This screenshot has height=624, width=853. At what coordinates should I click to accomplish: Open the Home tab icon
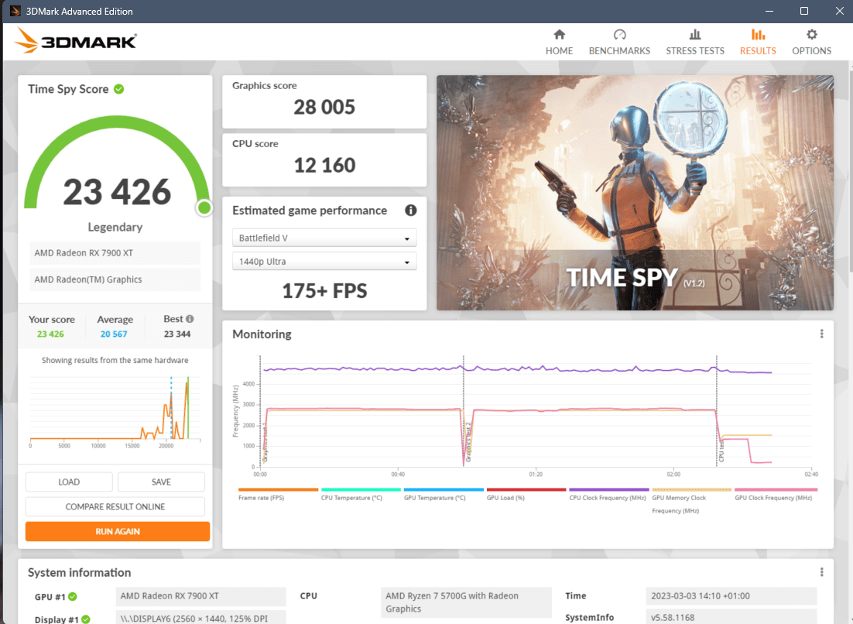coord(559,35)
